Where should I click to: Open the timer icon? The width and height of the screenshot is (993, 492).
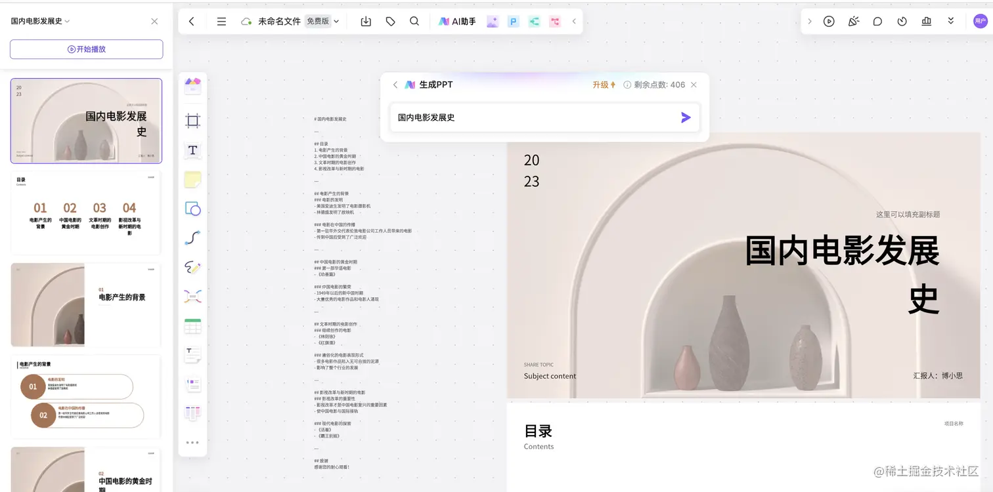[902, 21]
